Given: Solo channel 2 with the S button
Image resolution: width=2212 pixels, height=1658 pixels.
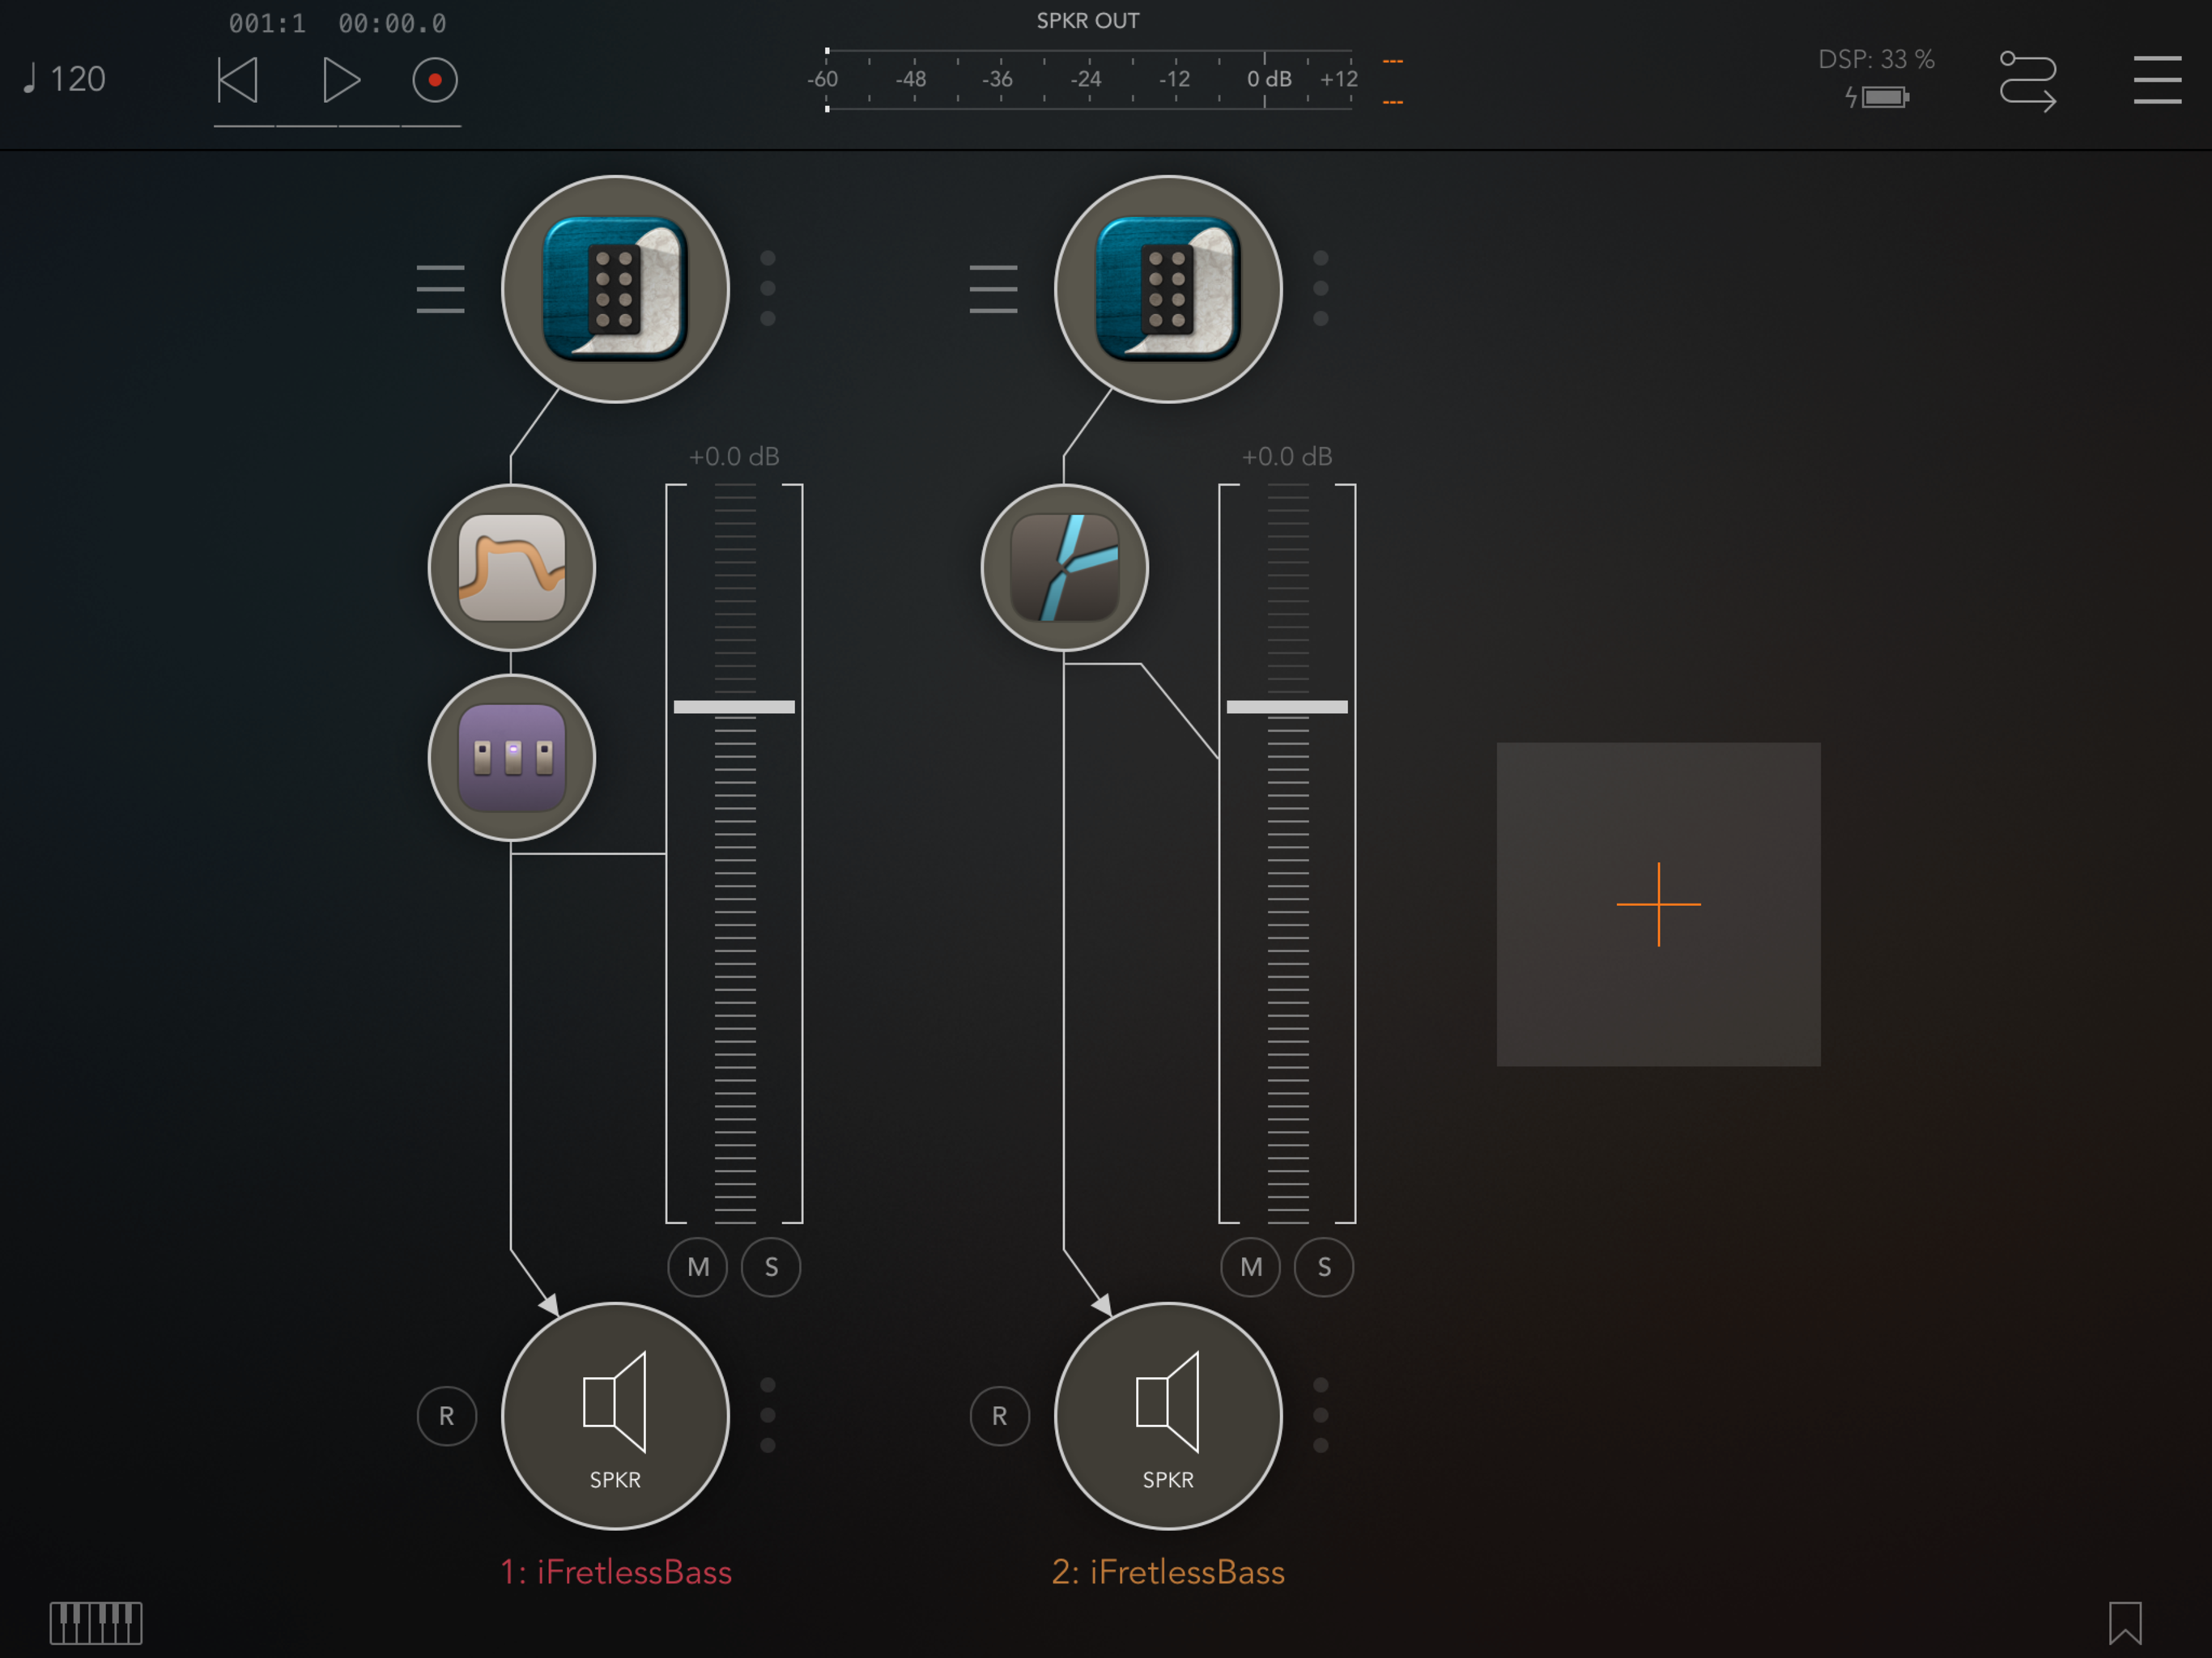Looking at the screenshot, I should pos(1324,1267).
